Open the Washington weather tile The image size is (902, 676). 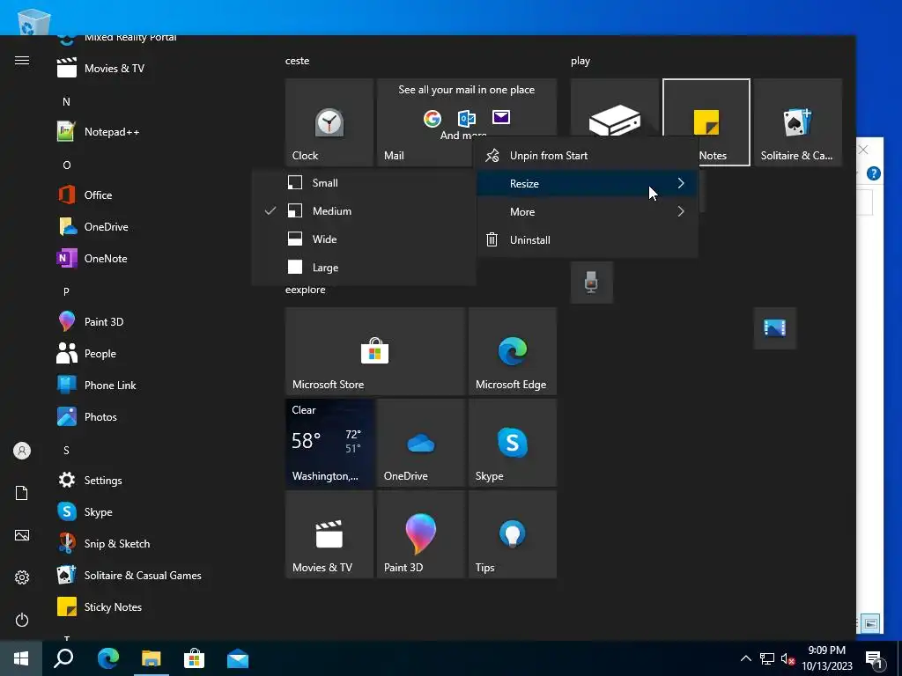pos(329,443)
